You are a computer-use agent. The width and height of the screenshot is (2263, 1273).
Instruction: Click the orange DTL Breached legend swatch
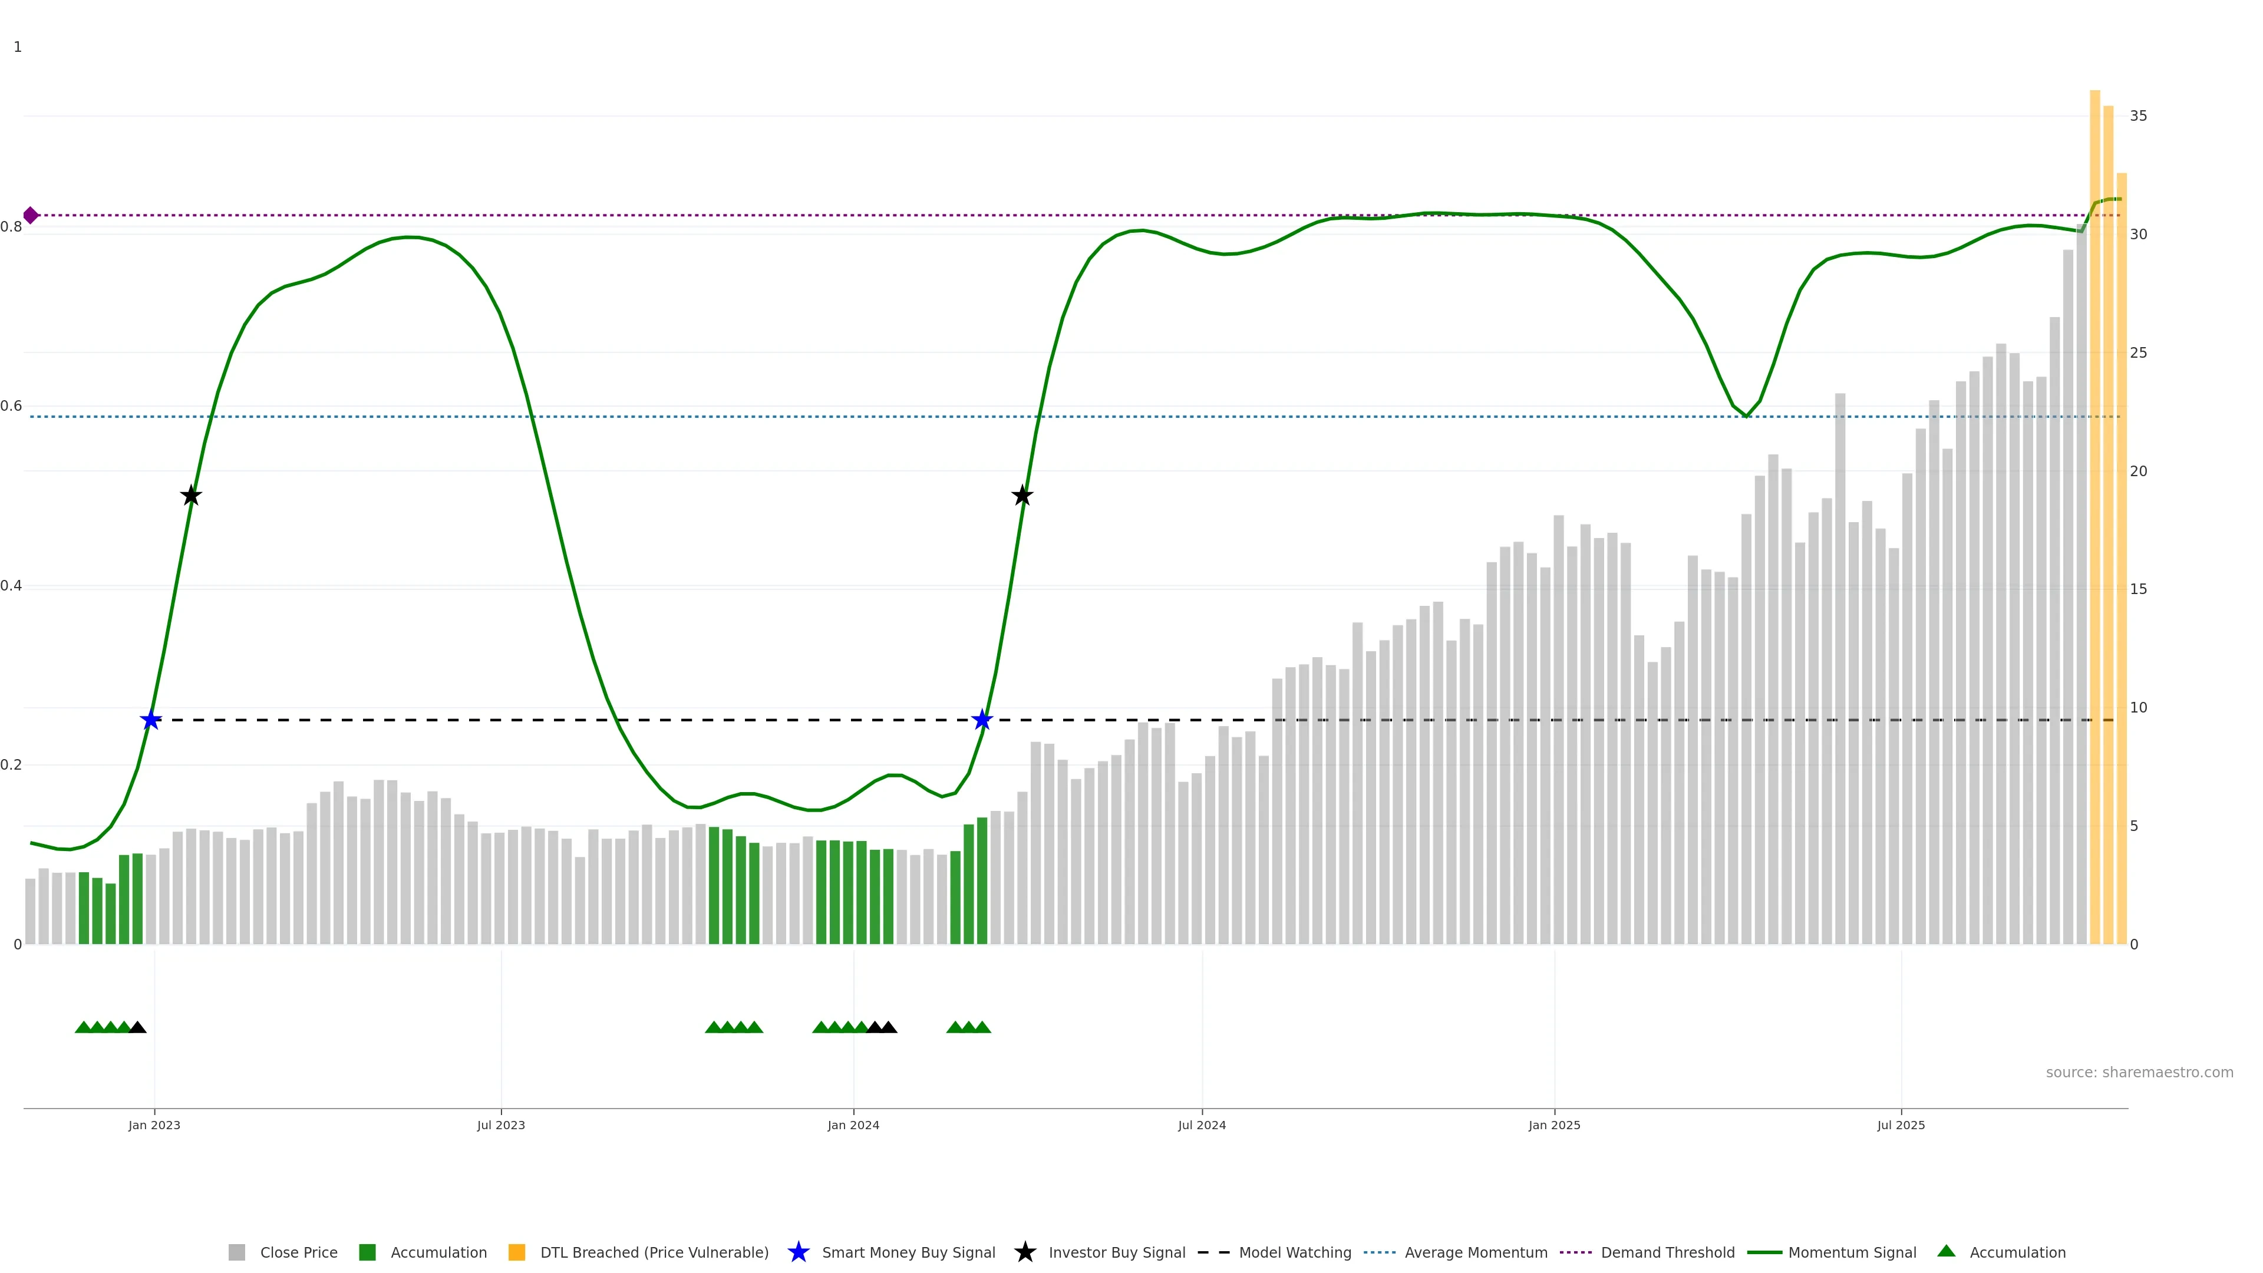pyautogui.click(x=517, y=1252)
